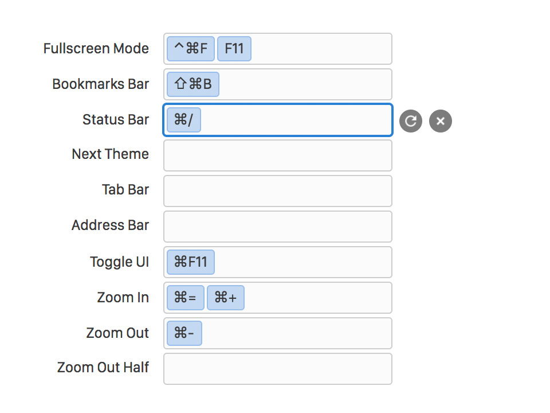Viewport: 550px width, 413px height.
Task: Click empty area of Fullscreen Mode field
Action: tap(321, 49)
